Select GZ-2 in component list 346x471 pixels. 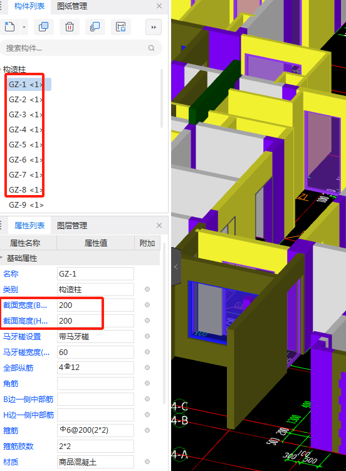tap(26, 100)
